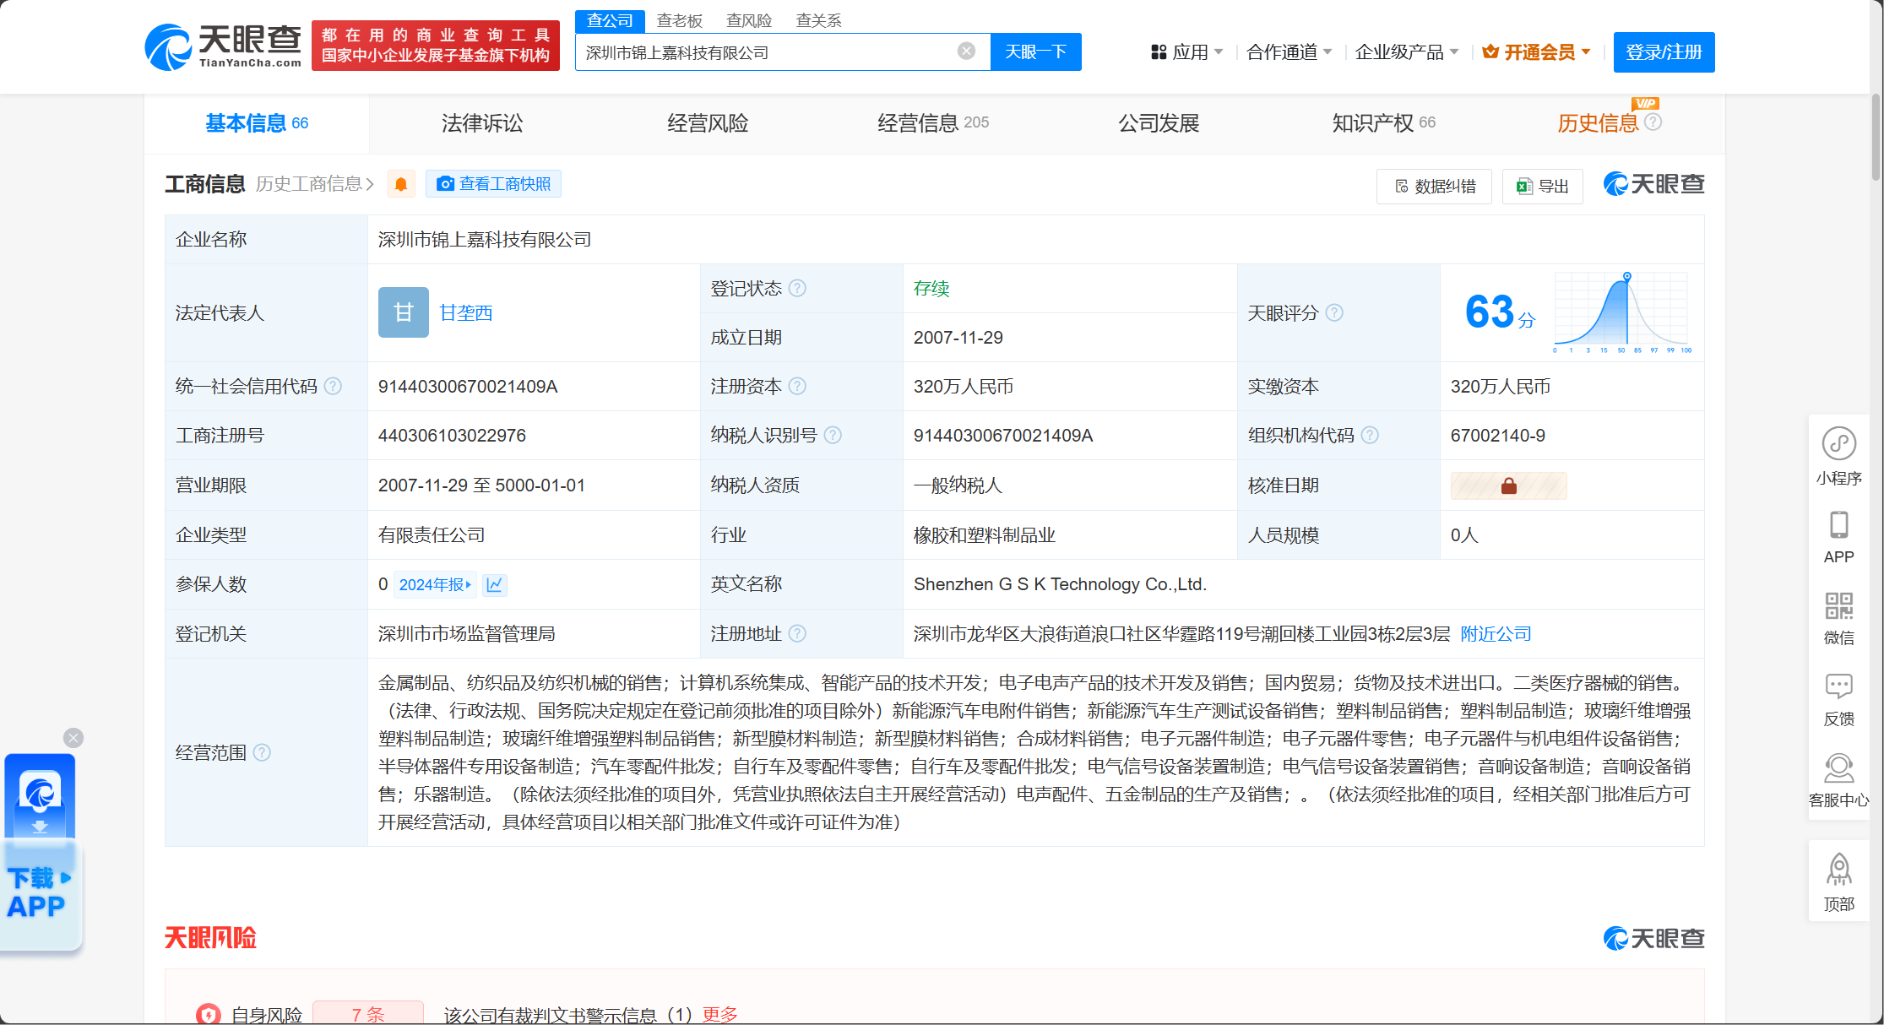The height and width of the screenshot is (1025, 1884).
Task: Switch to the 基本信息 tab
Action: [257, 123]
